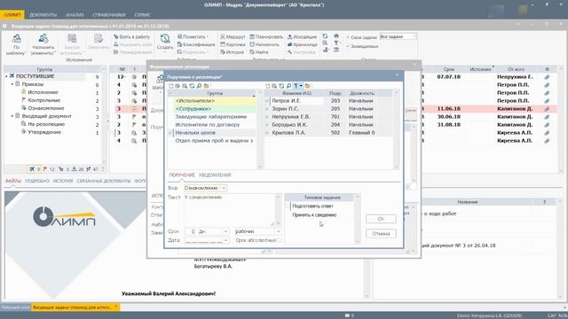Open Карточка from the ribbon
The width and height of the screenshot is (568, 319).
[233, 44]
